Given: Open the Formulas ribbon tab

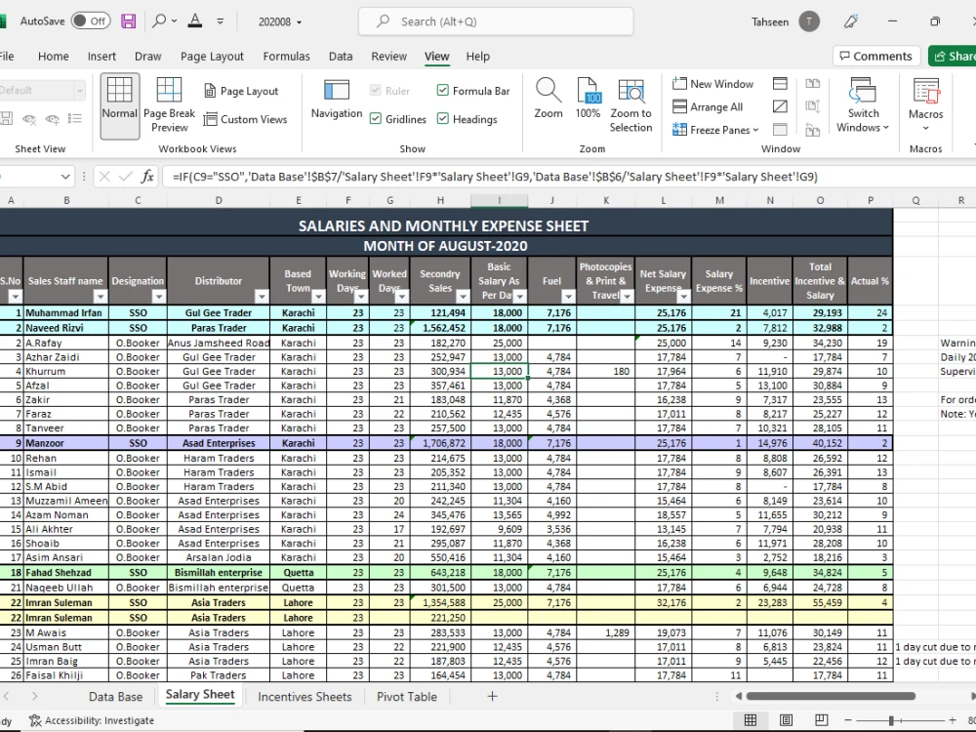Looking at the screenshot, I should tap(286, 56).
